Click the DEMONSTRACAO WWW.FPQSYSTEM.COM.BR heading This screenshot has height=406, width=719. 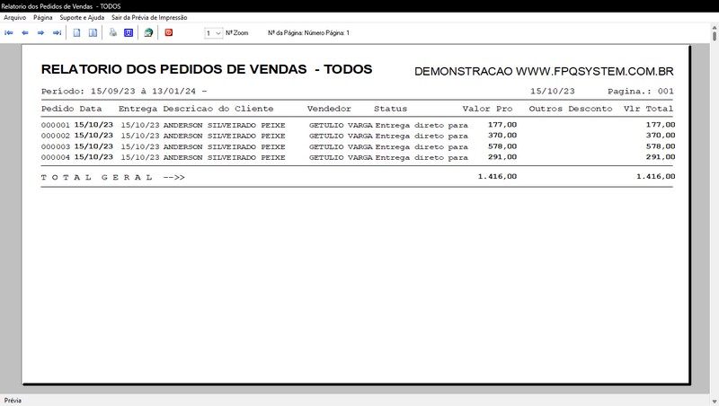click(x=544, y=72)
